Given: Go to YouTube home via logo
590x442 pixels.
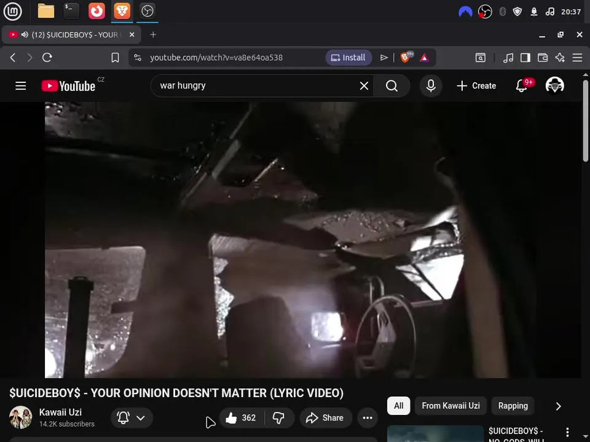Looking at the screenshot, I should pos(68,86).
